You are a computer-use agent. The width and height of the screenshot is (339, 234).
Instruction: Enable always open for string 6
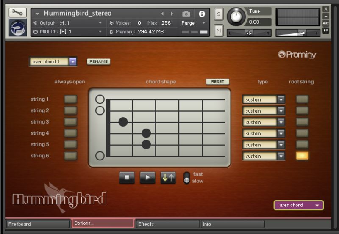(70, 156)
